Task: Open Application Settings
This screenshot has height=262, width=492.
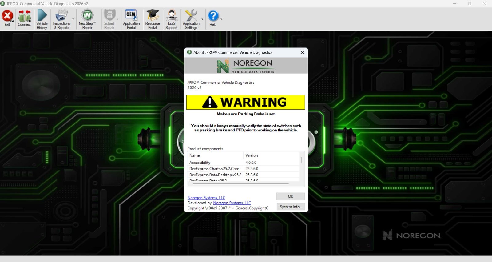Action: click(x=191, y=19)
